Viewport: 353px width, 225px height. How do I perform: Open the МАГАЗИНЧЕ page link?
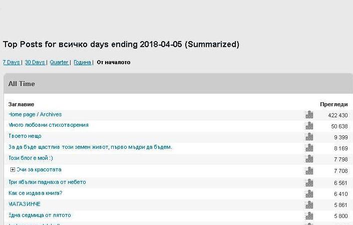click(25, 204)
